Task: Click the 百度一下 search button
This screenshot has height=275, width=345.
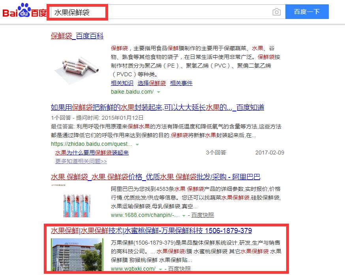Action: click(x=307, y=12)
